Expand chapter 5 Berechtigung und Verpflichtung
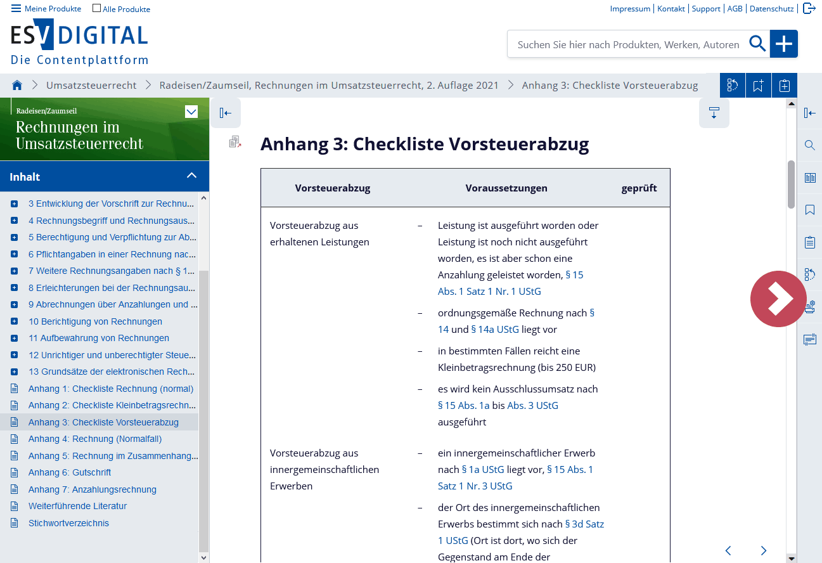This screenshot has width=822, height=563. 15,238
